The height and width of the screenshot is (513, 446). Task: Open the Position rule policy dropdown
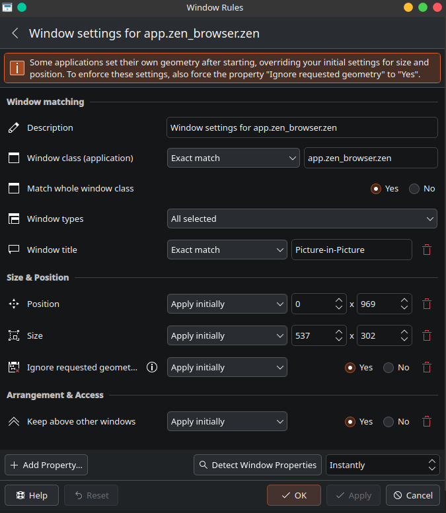pyautogui.click(x=227, y=304)
